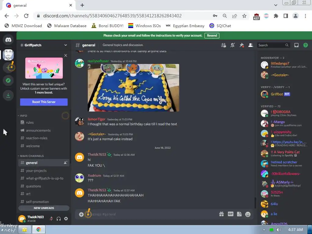This screenshot has height=234, width=312.
Task: Open the Chrome tab search dropdown chevron
Action: pyautogui.click(x=275, y=5)
